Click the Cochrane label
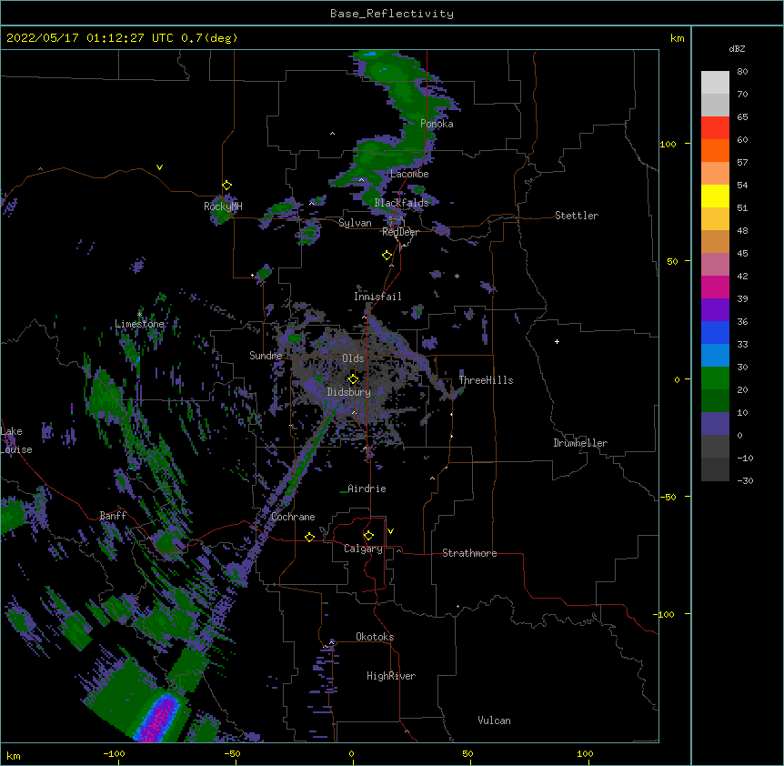 click(x=293, y=517)
